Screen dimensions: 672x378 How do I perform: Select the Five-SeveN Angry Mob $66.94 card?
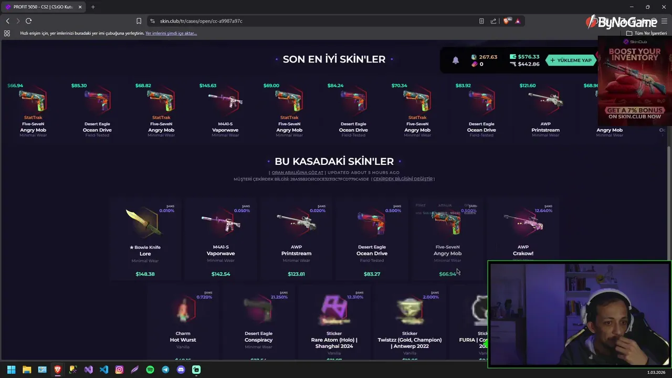tap(447, 240)
